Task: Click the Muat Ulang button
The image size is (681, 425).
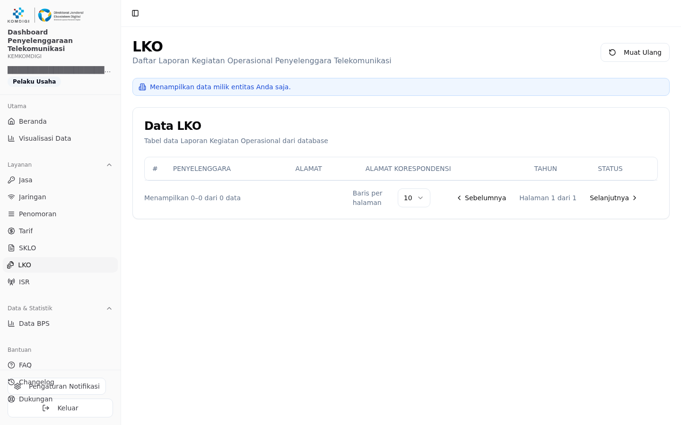Action: [635, 52]
